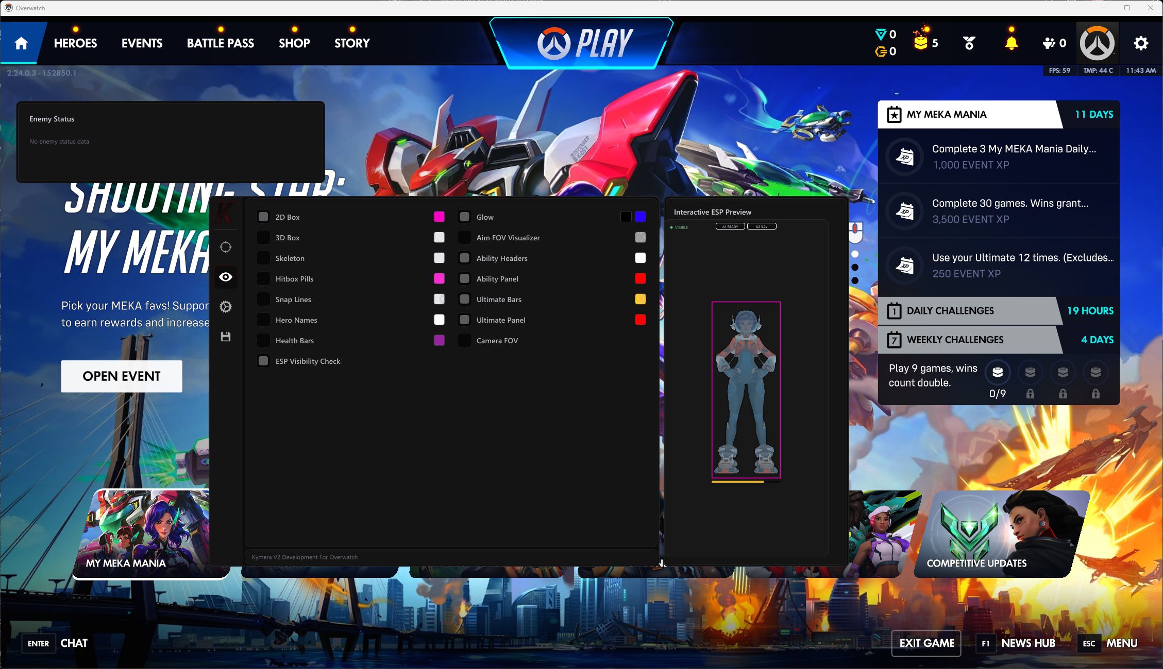1163x669 pixels.
Task: Click the A1 READY ability tag in preview
Action: pyautogui.click(x=730, y=226)
